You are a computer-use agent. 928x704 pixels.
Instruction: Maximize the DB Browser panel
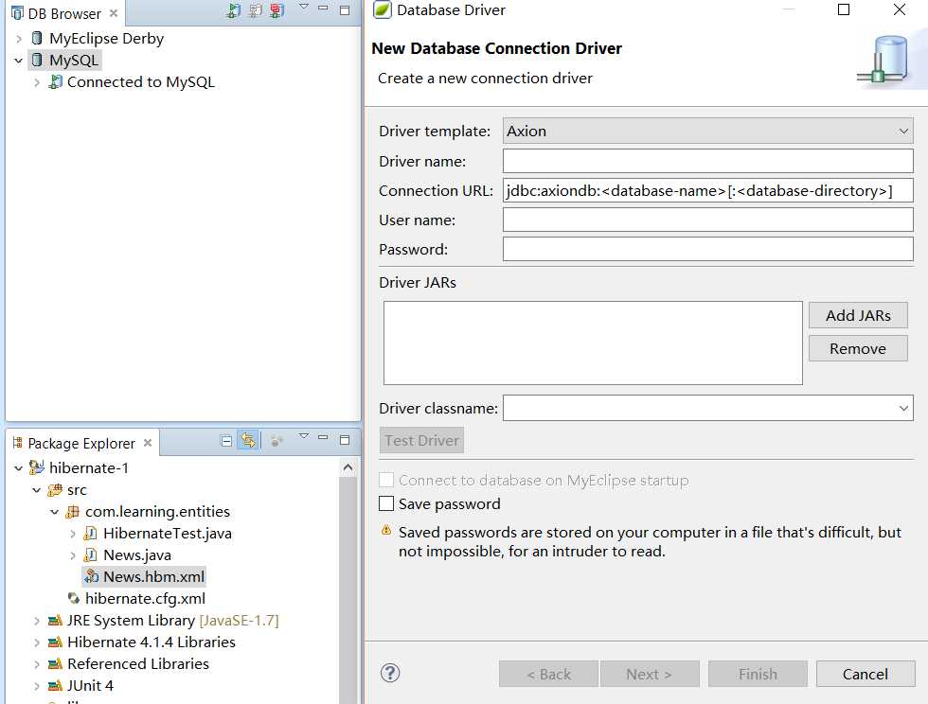pos(345,10)
